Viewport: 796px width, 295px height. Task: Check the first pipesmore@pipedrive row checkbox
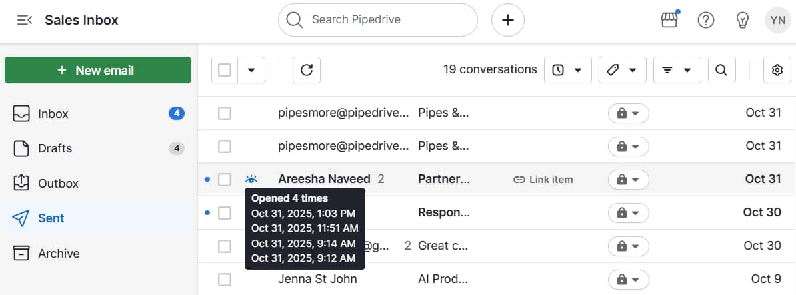coord(225,113)
